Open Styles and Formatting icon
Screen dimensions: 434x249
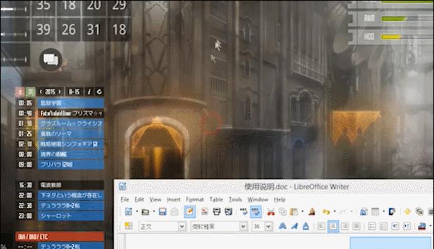tap(129, 226)
